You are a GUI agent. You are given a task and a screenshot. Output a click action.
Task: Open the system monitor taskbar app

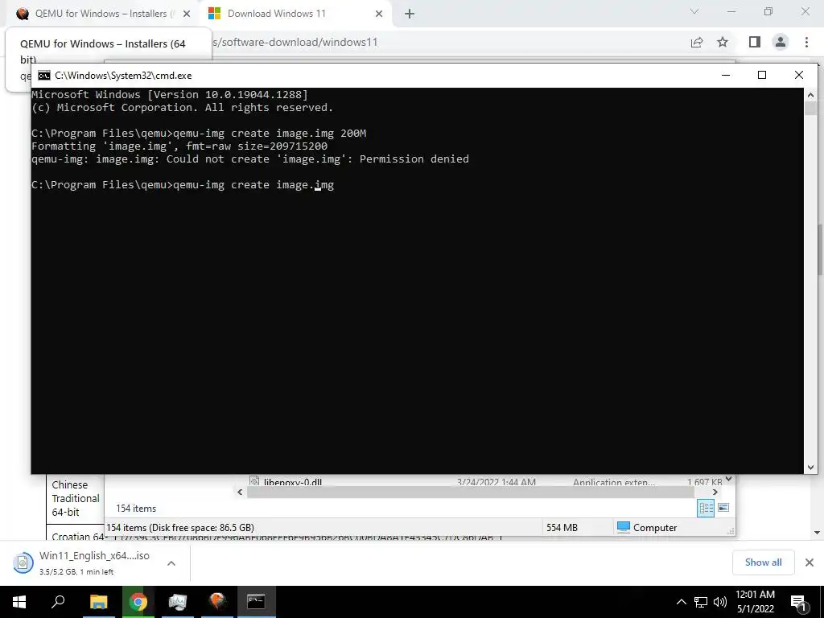point(177,602)
